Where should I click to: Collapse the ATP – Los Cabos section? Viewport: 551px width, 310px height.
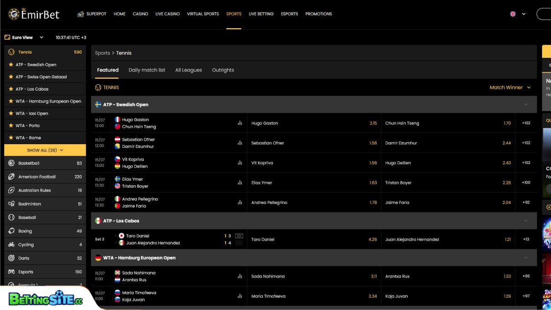click(x=526, y=220)
